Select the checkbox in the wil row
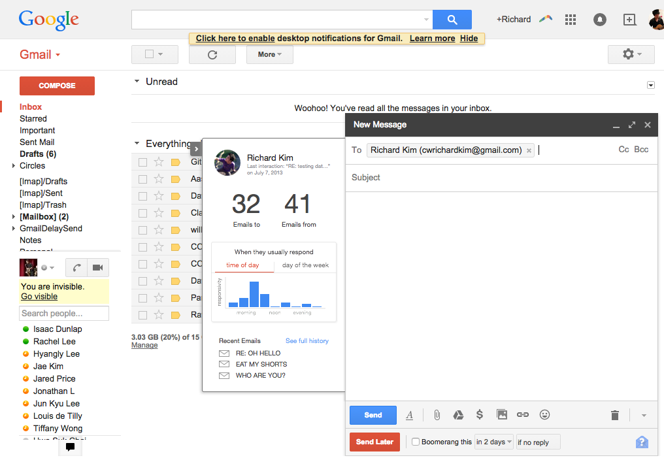 click(142, 230)
